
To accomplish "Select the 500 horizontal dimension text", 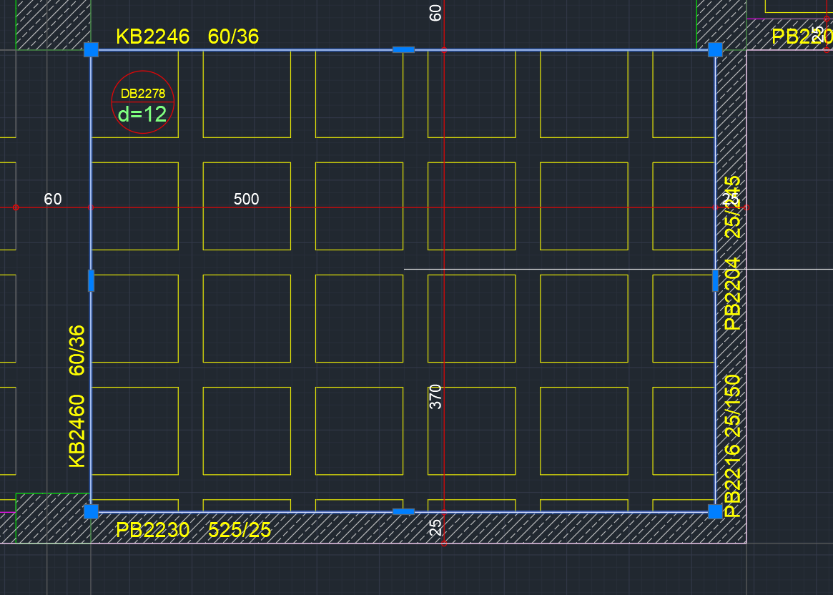I will (x=246, y=199).
